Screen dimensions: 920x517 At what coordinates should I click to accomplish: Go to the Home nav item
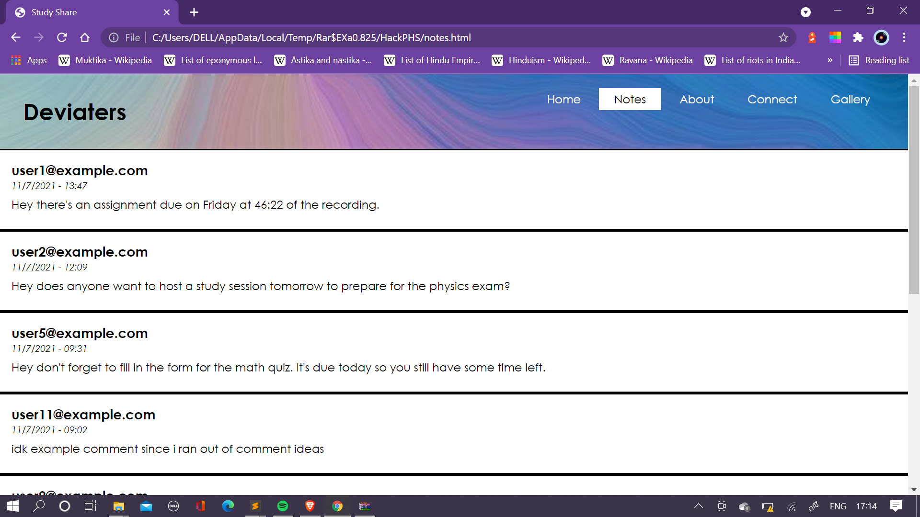563,99
